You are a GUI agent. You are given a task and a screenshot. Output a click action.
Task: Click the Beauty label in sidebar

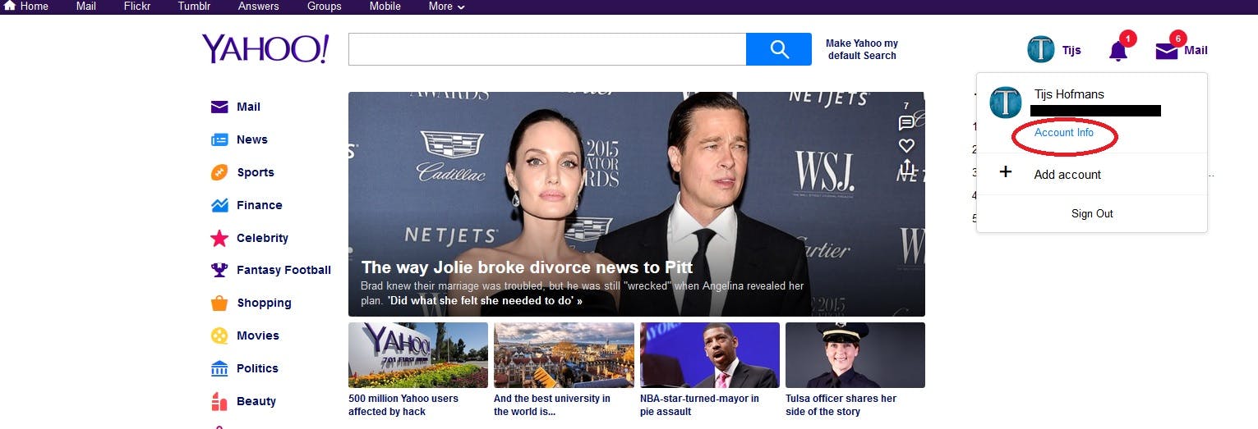coord(256,401)
